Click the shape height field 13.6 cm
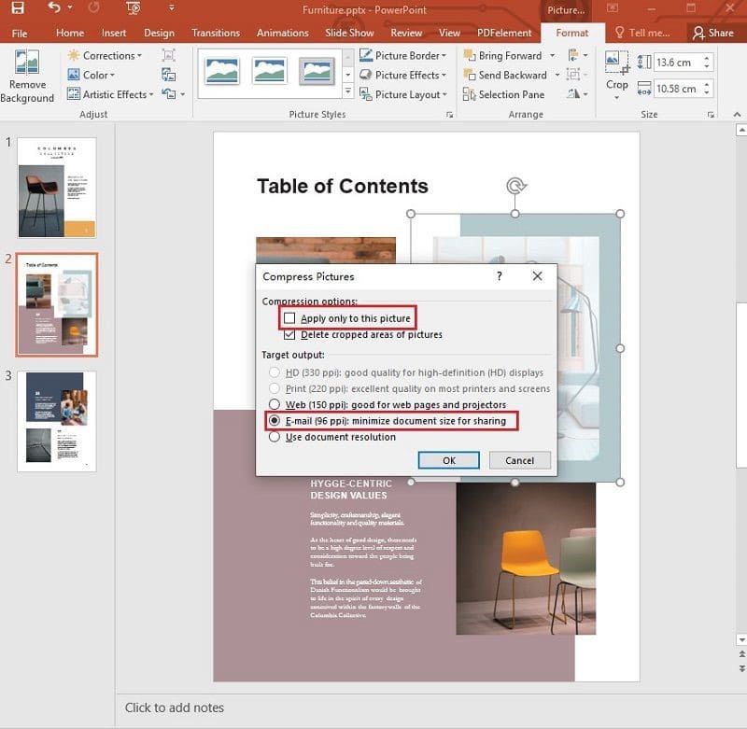 677,63
